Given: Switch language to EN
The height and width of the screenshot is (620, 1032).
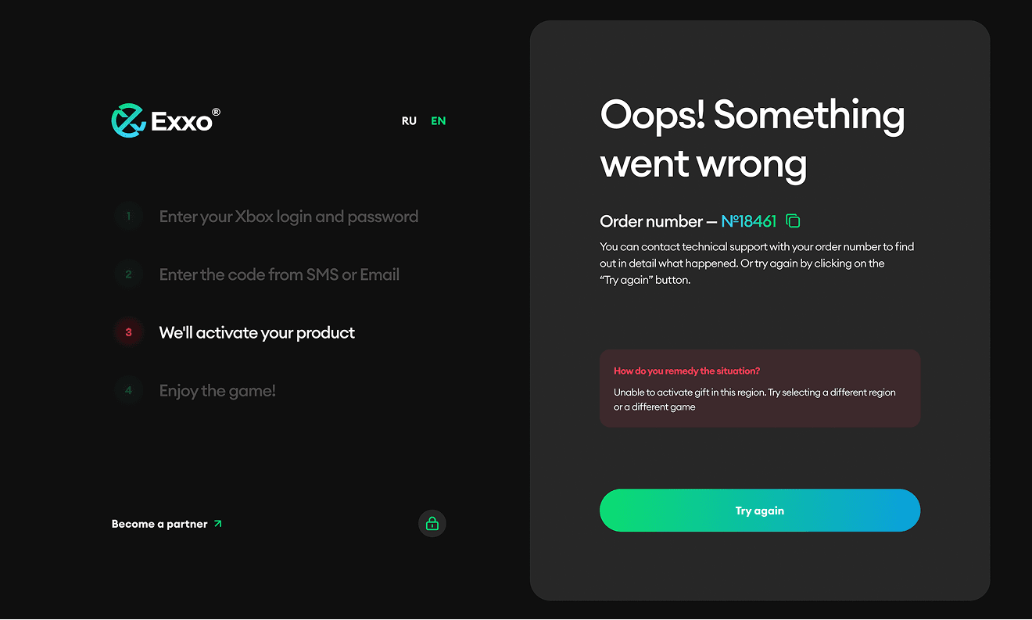Looking at the screenshot, I should [x=439, y=121].
